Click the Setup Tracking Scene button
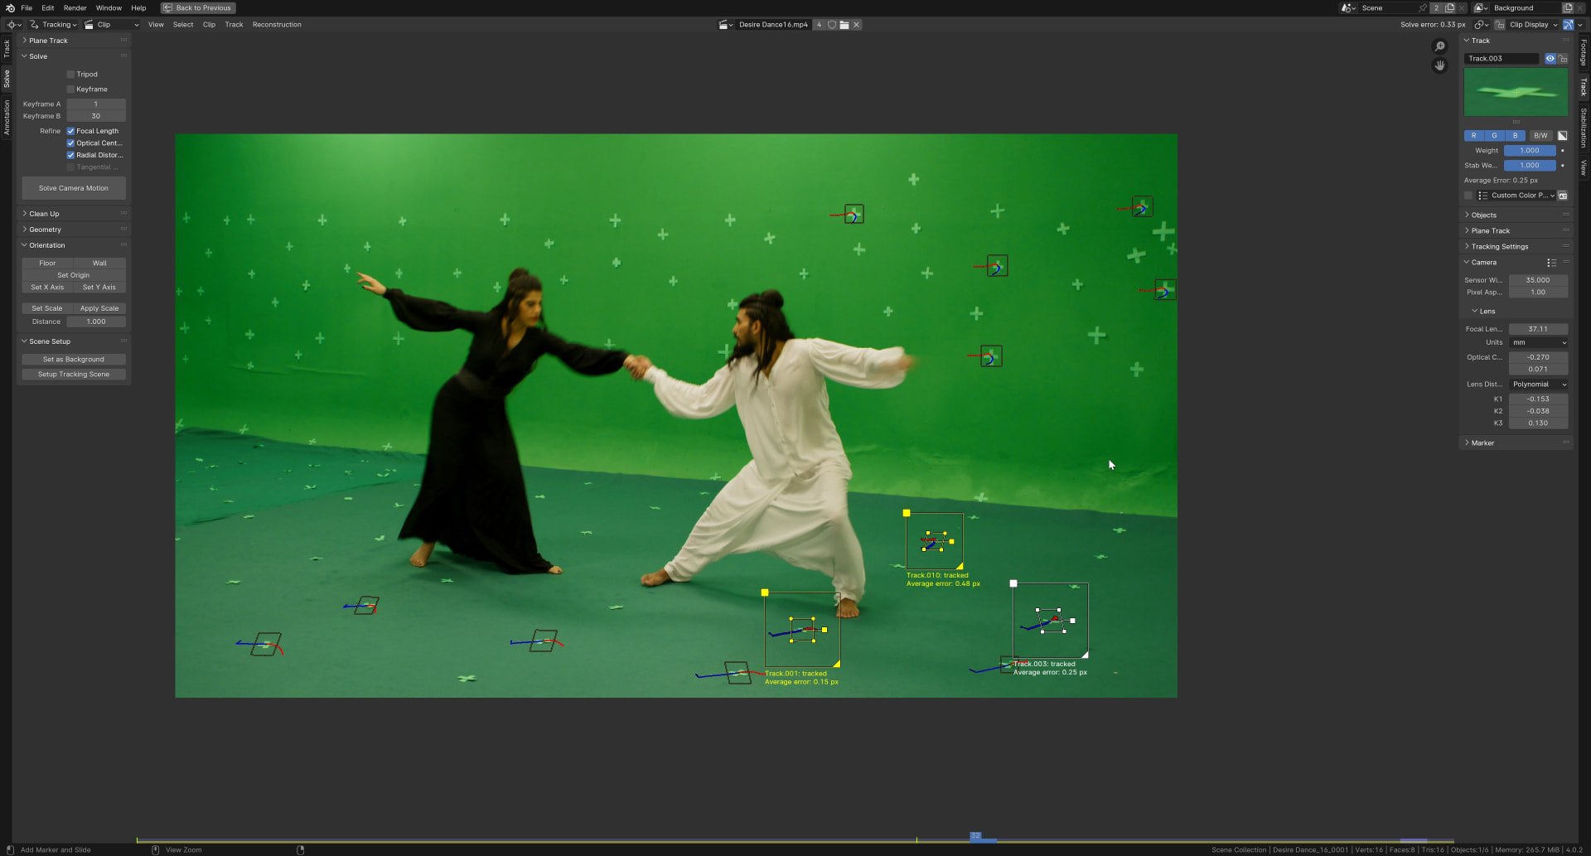 pos(74,375)
